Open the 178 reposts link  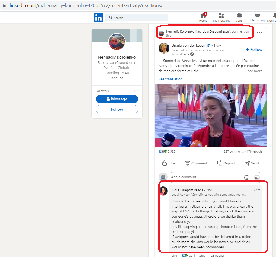coord(254,151)
